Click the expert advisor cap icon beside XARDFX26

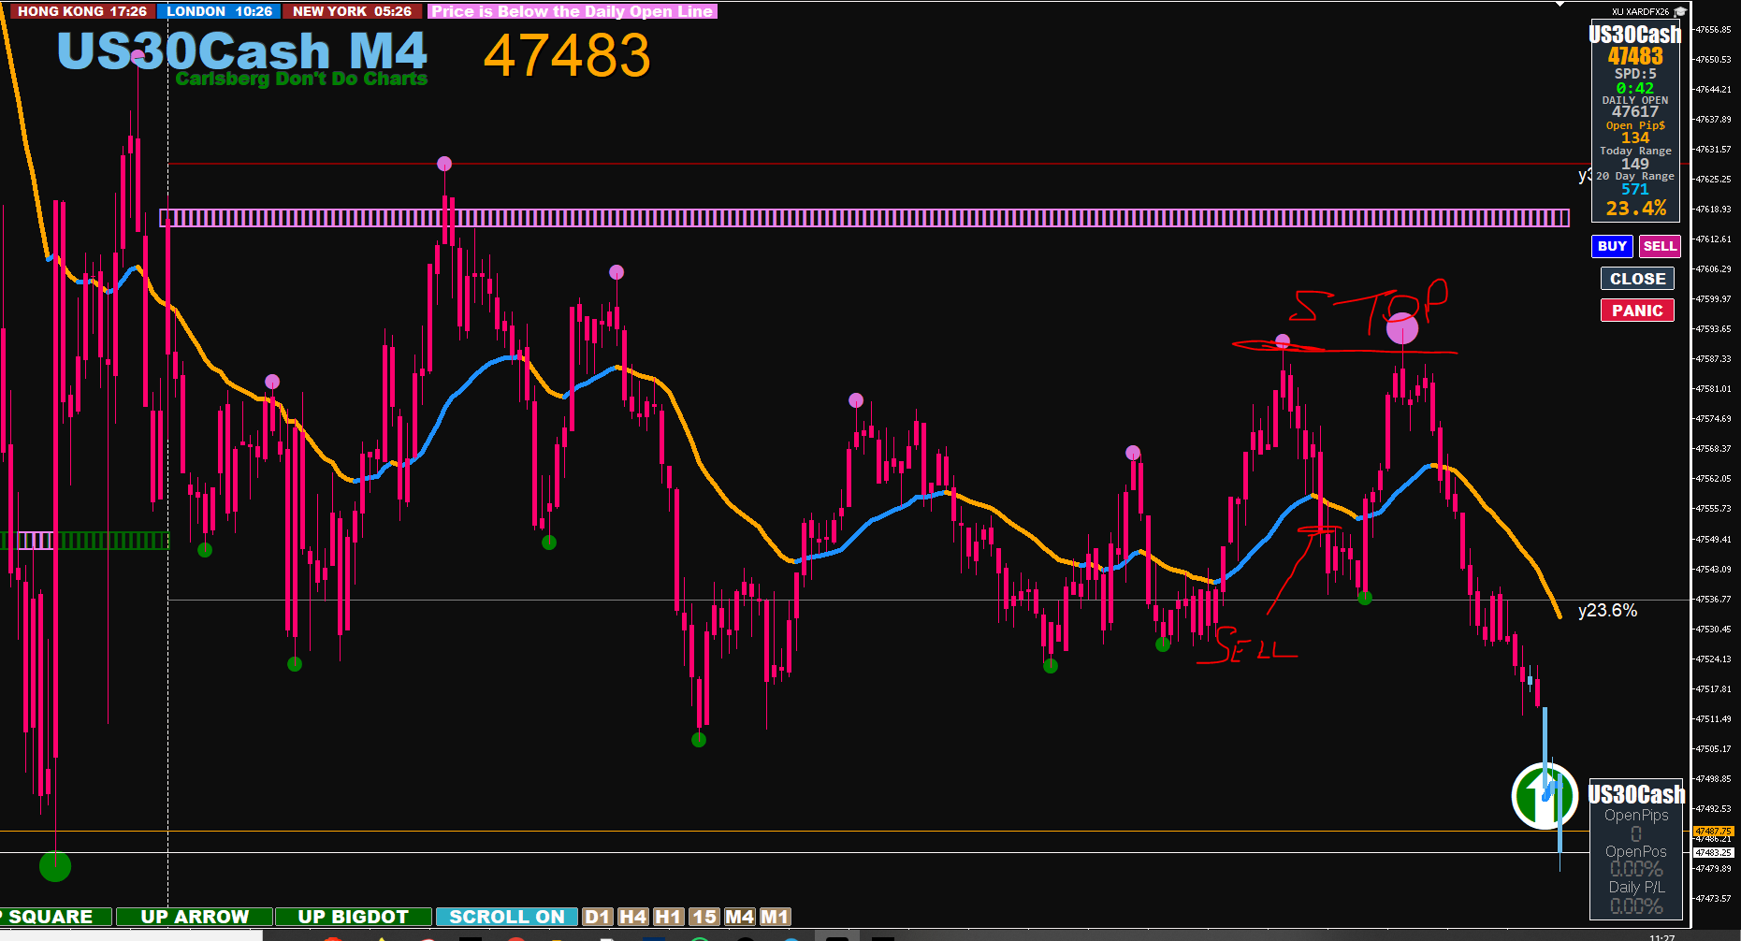1679,12
